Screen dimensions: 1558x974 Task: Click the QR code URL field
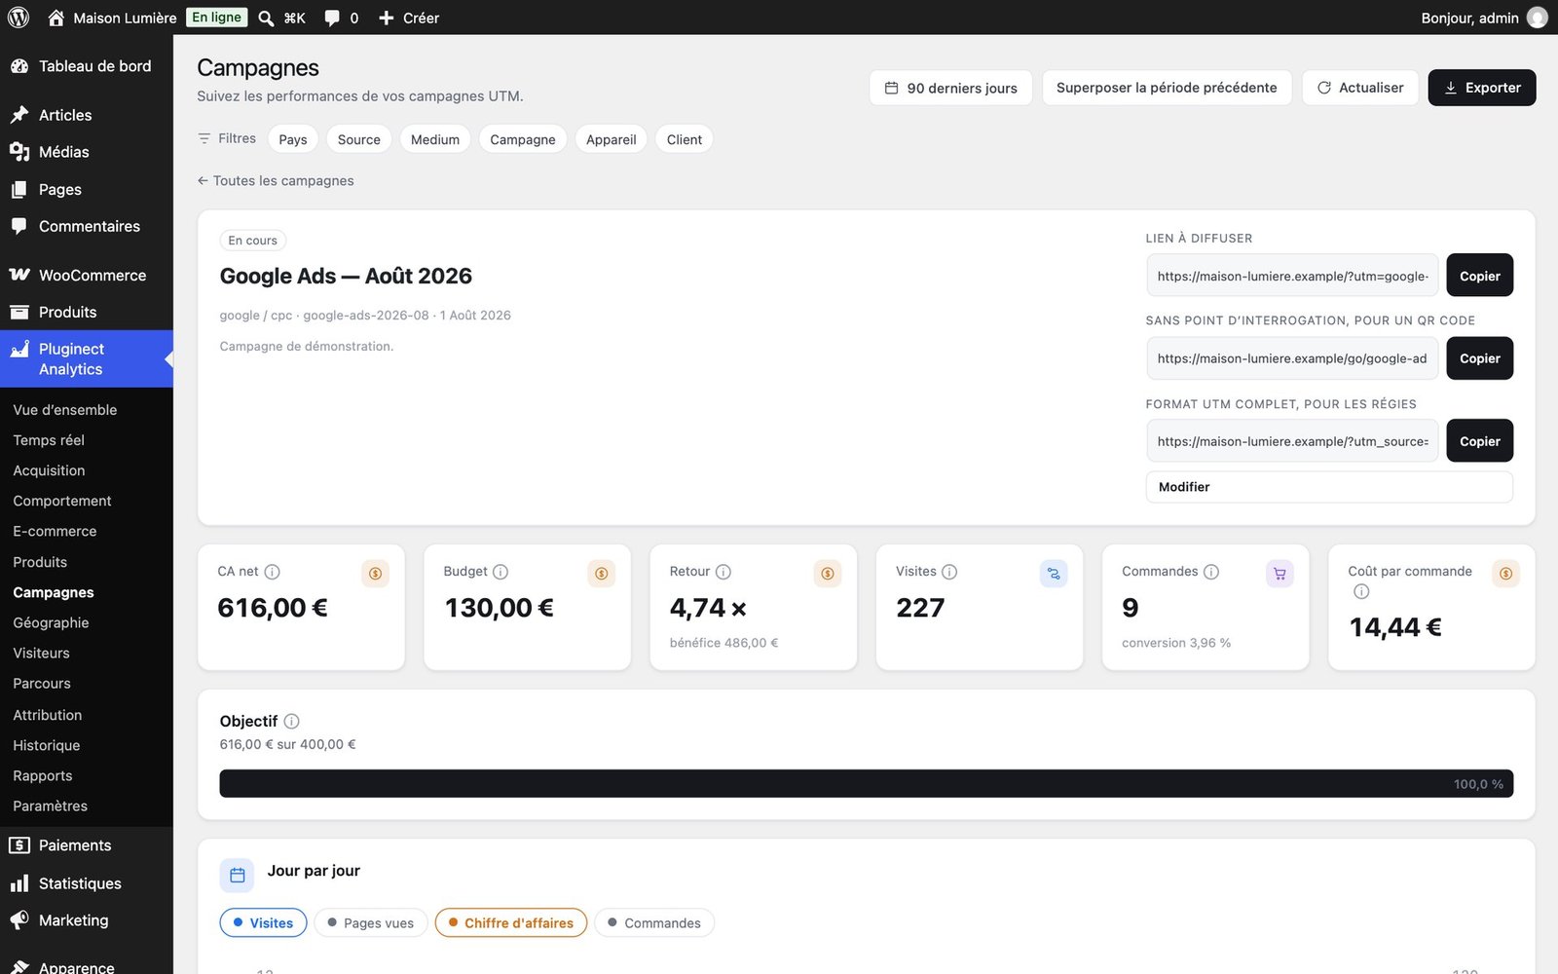click(x=1292, y=358)
